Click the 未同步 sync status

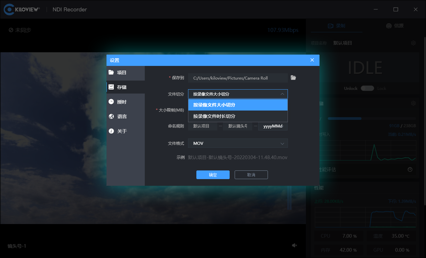(x=20, y=30)
